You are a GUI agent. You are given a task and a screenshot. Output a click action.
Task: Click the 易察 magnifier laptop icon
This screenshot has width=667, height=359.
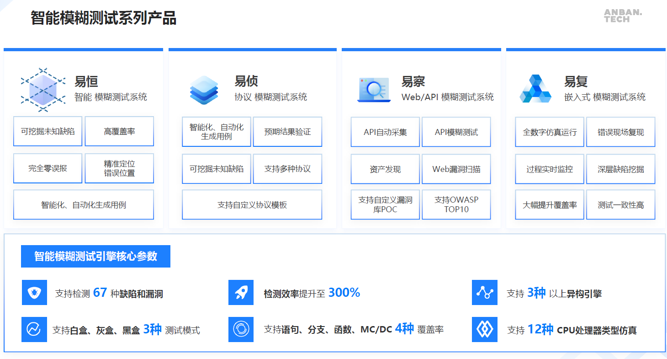click(x=374, y=90)
